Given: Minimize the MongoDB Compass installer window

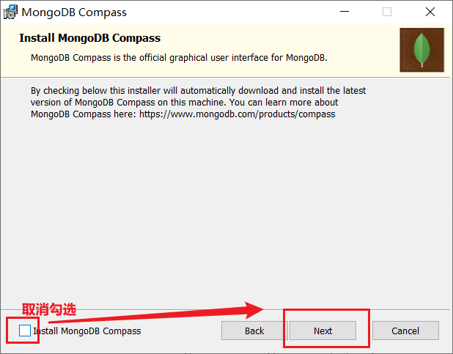Looking at the screenshot, I should 345,12.
